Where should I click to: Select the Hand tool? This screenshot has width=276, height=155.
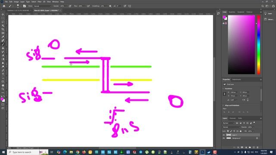pyautogui.click(x=3, y=85)
